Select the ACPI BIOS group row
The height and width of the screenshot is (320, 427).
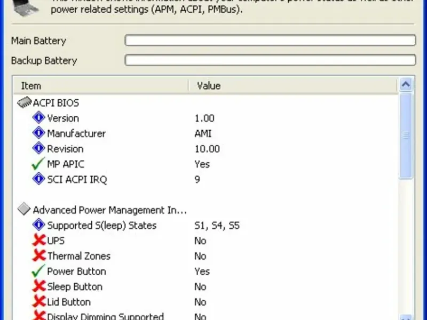pyautogui.click(x=56, y=103)
